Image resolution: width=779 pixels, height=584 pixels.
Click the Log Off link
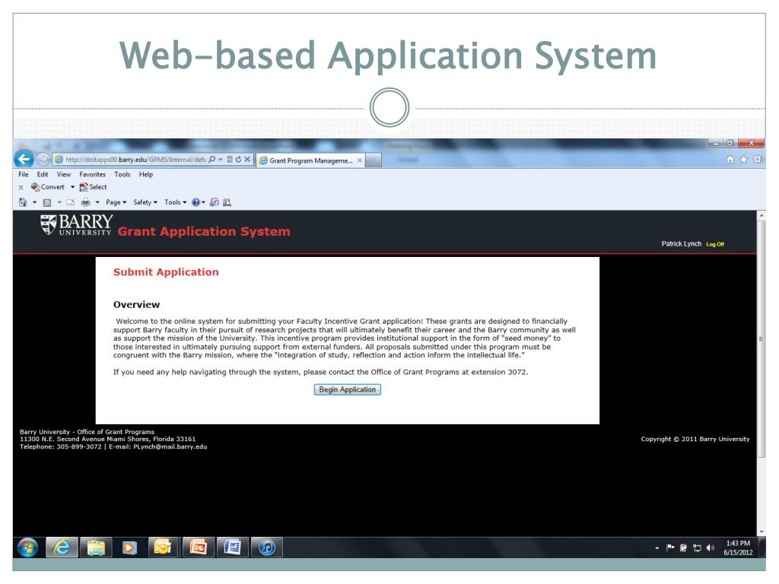(x=715, y=244)
